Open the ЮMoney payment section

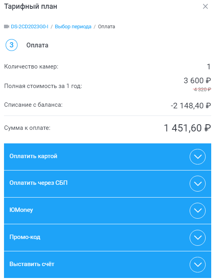tap(107, 211)
